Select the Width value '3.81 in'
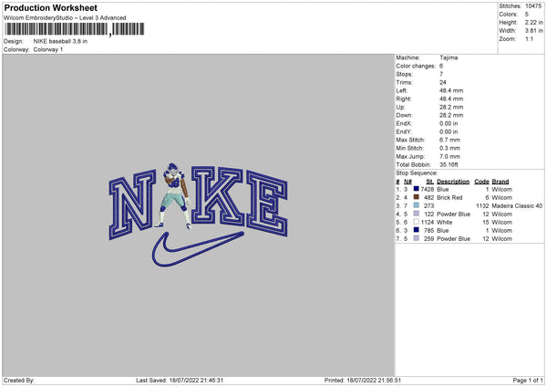The image size is (547, 387). [x=533, y=31]
